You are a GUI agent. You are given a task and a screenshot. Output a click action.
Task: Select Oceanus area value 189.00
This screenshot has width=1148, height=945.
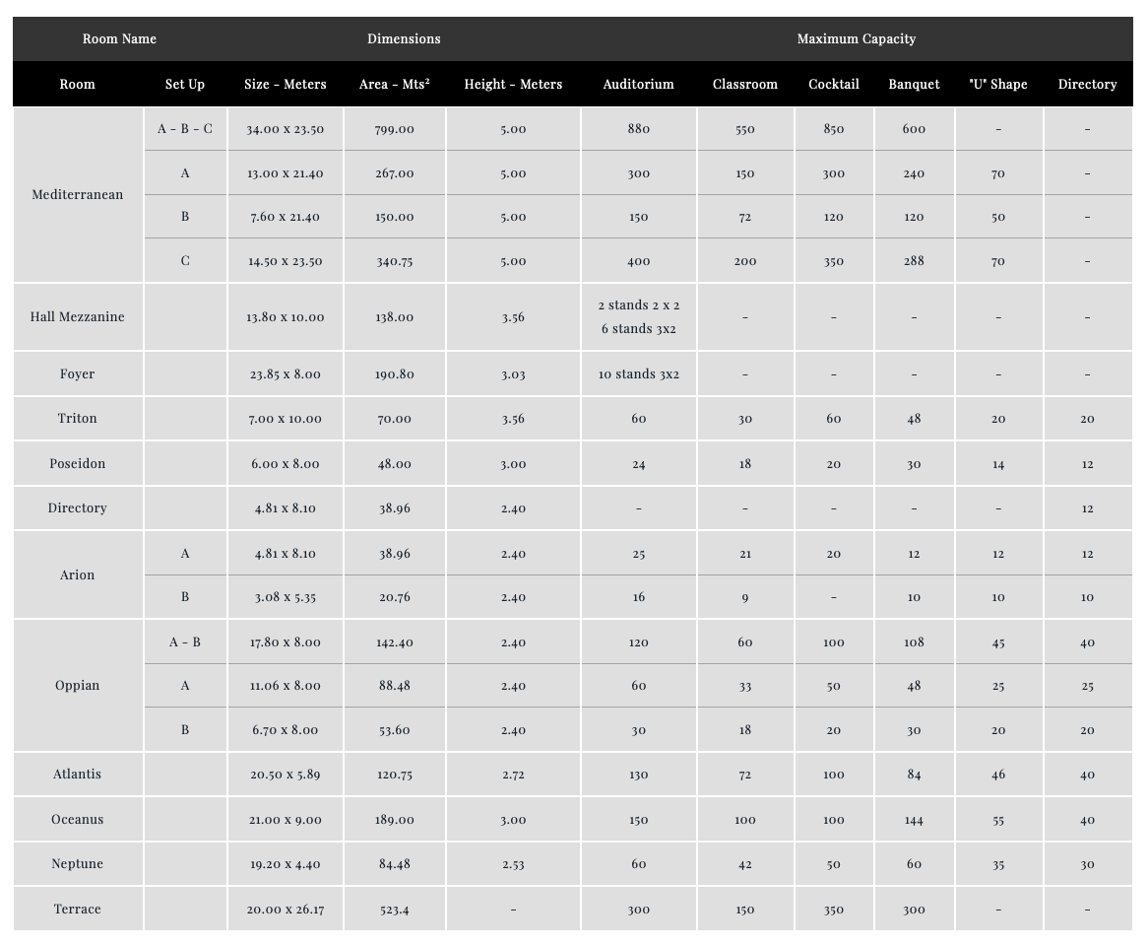pos(394,820)
